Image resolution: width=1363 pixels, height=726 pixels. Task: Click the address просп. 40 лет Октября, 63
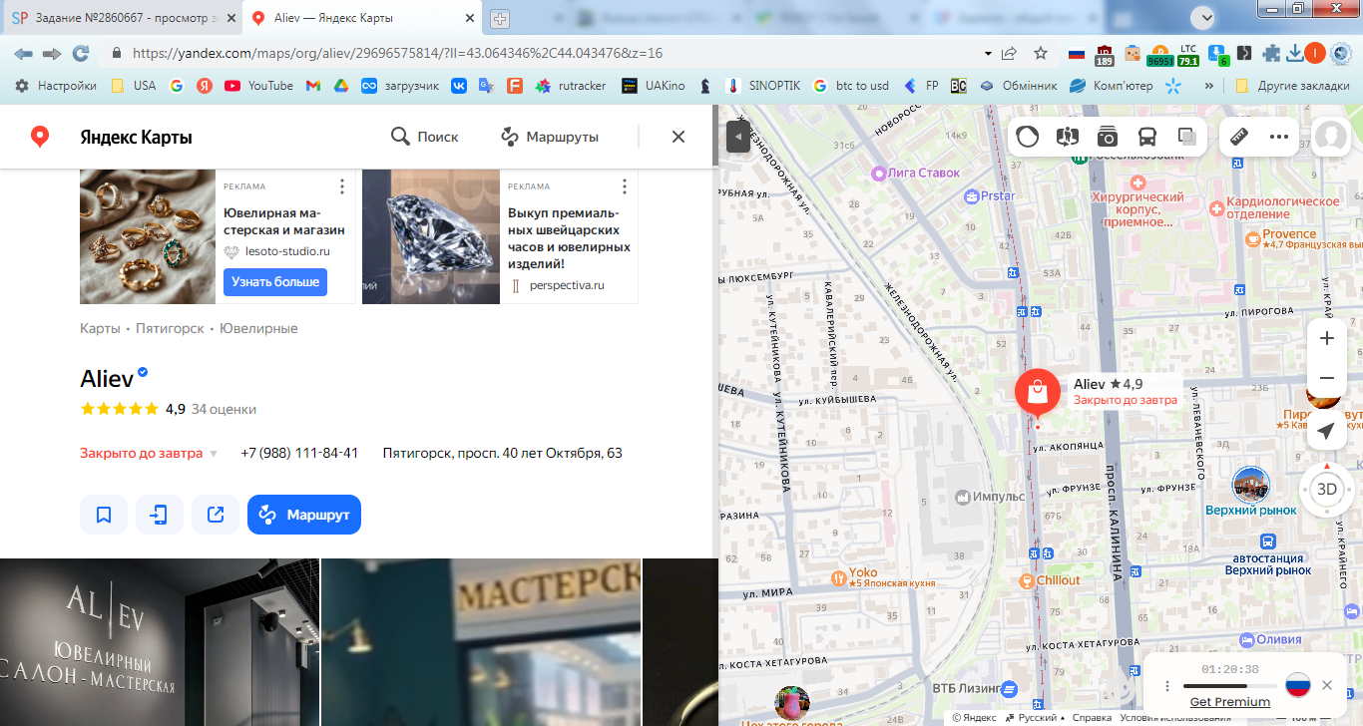click(502, 453)
